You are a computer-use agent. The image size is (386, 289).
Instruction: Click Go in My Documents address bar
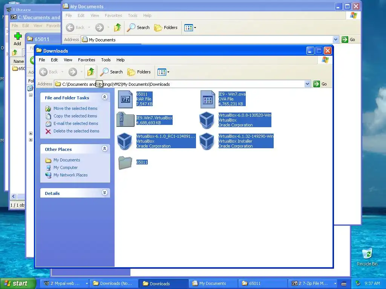(x=348, y=40)
